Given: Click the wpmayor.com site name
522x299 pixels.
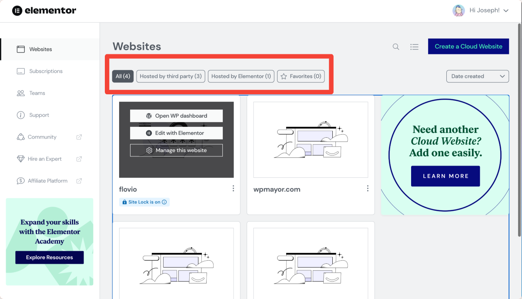Looking at the screenshot, I should tap(277, 189).
